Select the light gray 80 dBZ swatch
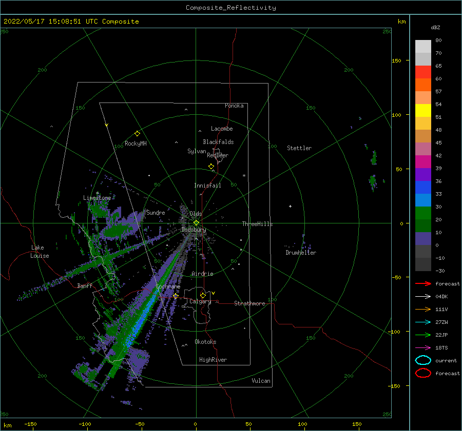 click(423, 46)
